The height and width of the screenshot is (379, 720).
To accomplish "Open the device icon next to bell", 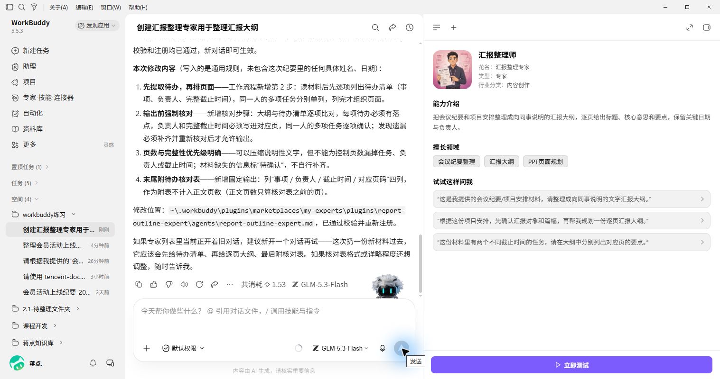I will [x=110, y=363].
